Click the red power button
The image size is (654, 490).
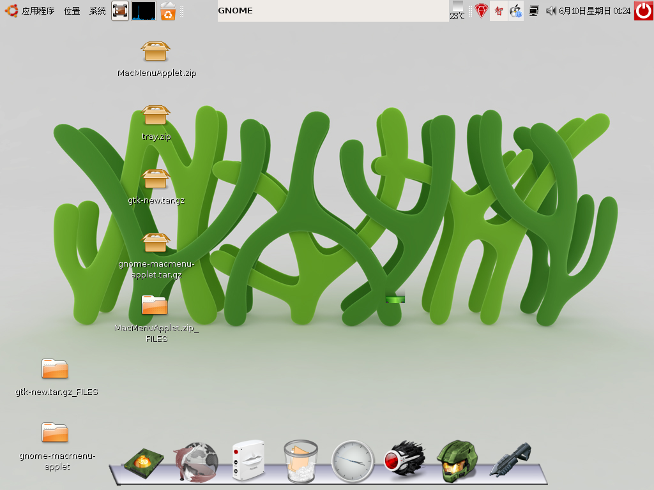click(x=644, y=11)
